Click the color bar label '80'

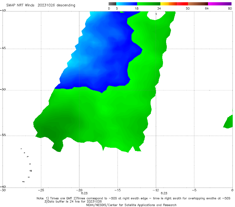coord(230,8)
